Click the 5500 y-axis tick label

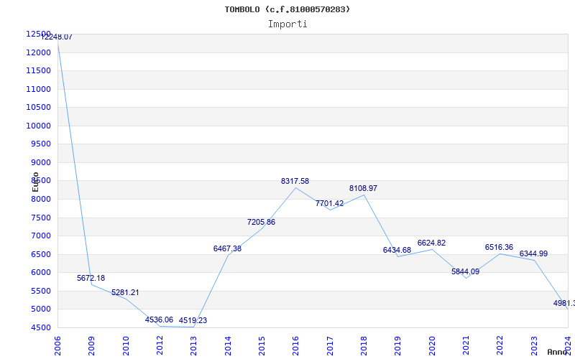pos(41,292)
